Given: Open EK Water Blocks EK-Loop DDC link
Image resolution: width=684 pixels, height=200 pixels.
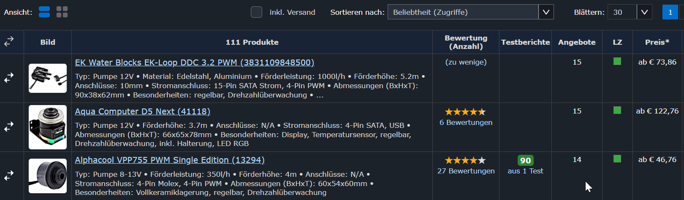Looking at the screenshot, I should point(194,62).
